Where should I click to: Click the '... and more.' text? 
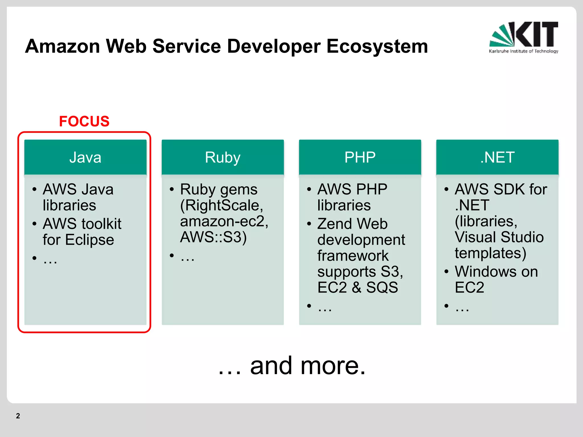pyautogui.click(x=291, y=366)
